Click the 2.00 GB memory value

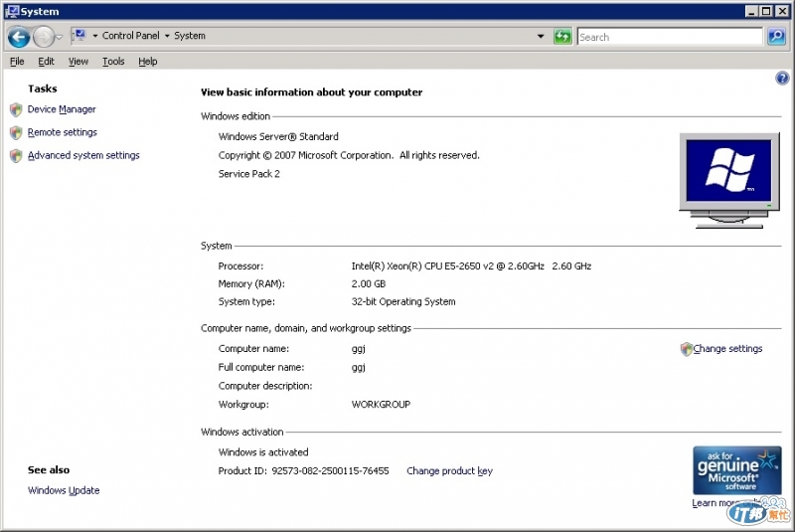(x=369, y=284)
